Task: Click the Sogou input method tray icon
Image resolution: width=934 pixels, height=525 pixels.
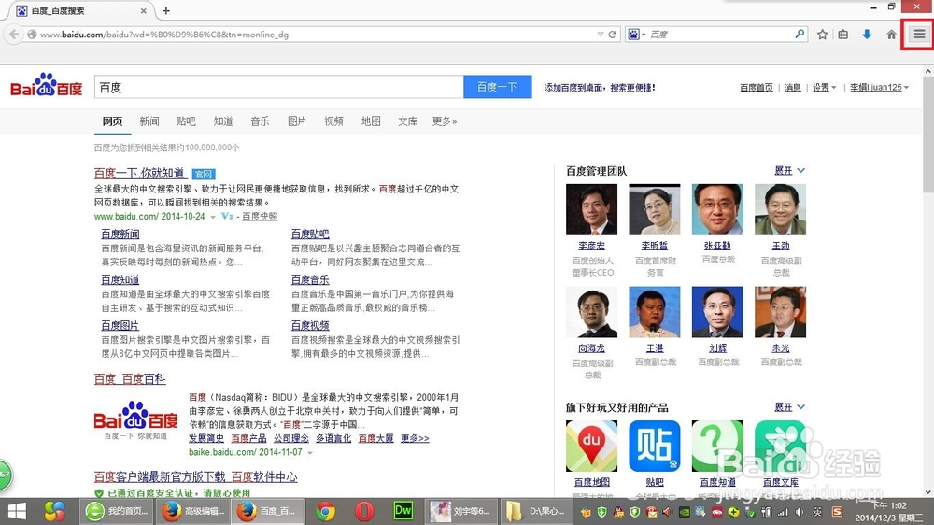Action: pos(837,512)
